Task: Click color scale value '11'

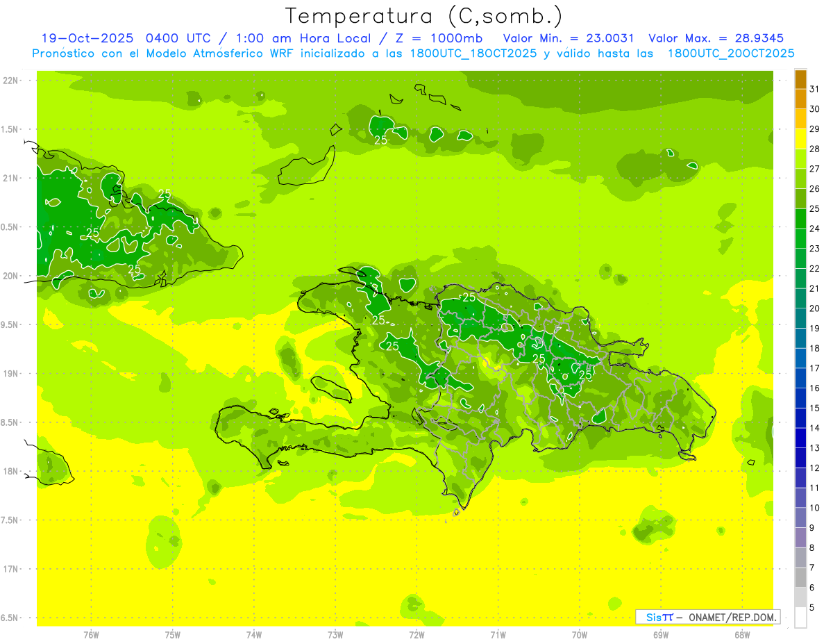Action: tap(815, 488)
